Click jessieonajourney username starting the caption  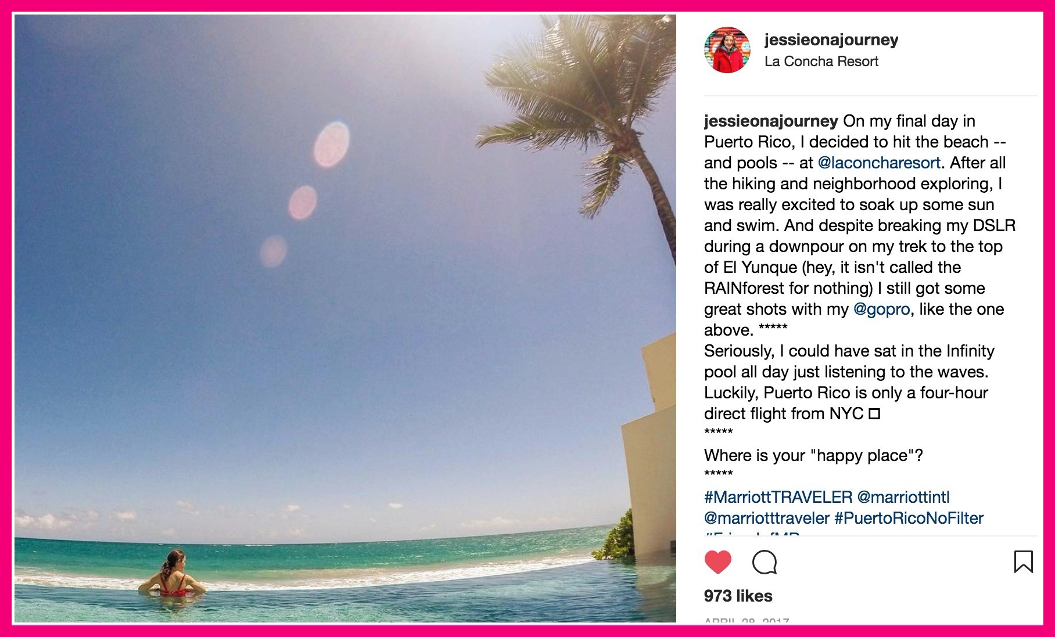coord(771,121)
